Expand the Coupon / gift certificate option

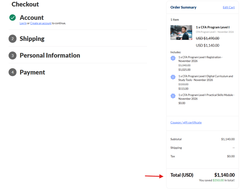click(x=186, y=123)
